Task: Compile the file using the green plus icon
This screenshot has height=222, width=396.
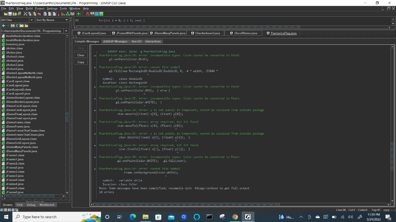Action: point(79,14)
